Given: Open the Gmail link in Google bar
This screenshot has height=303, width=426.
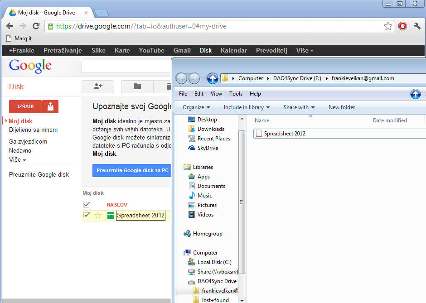Looking at the screenshot, I should 182,50.
